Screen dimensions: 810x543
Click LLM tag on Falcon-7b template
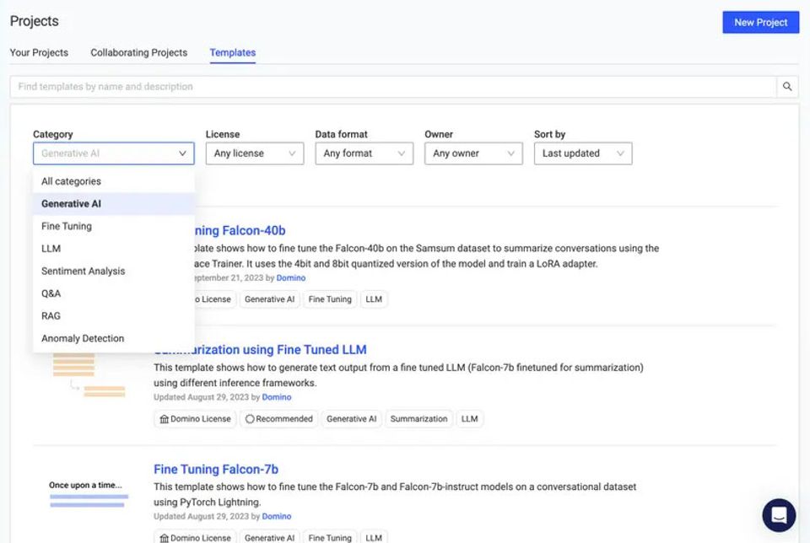click(374, 537)
